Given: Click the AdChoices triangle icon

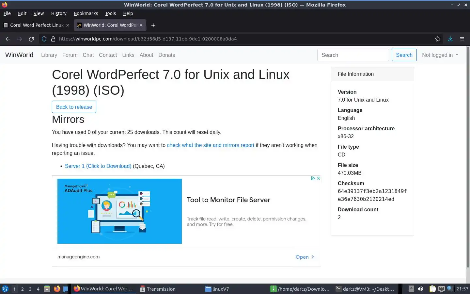Looking at the screenshot, I should tap(313, 178).
